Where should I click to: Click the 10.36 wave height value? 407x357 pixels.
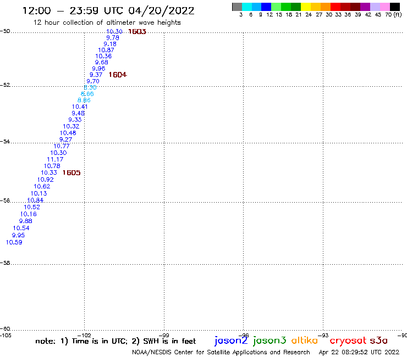click(x=103, y=56)
